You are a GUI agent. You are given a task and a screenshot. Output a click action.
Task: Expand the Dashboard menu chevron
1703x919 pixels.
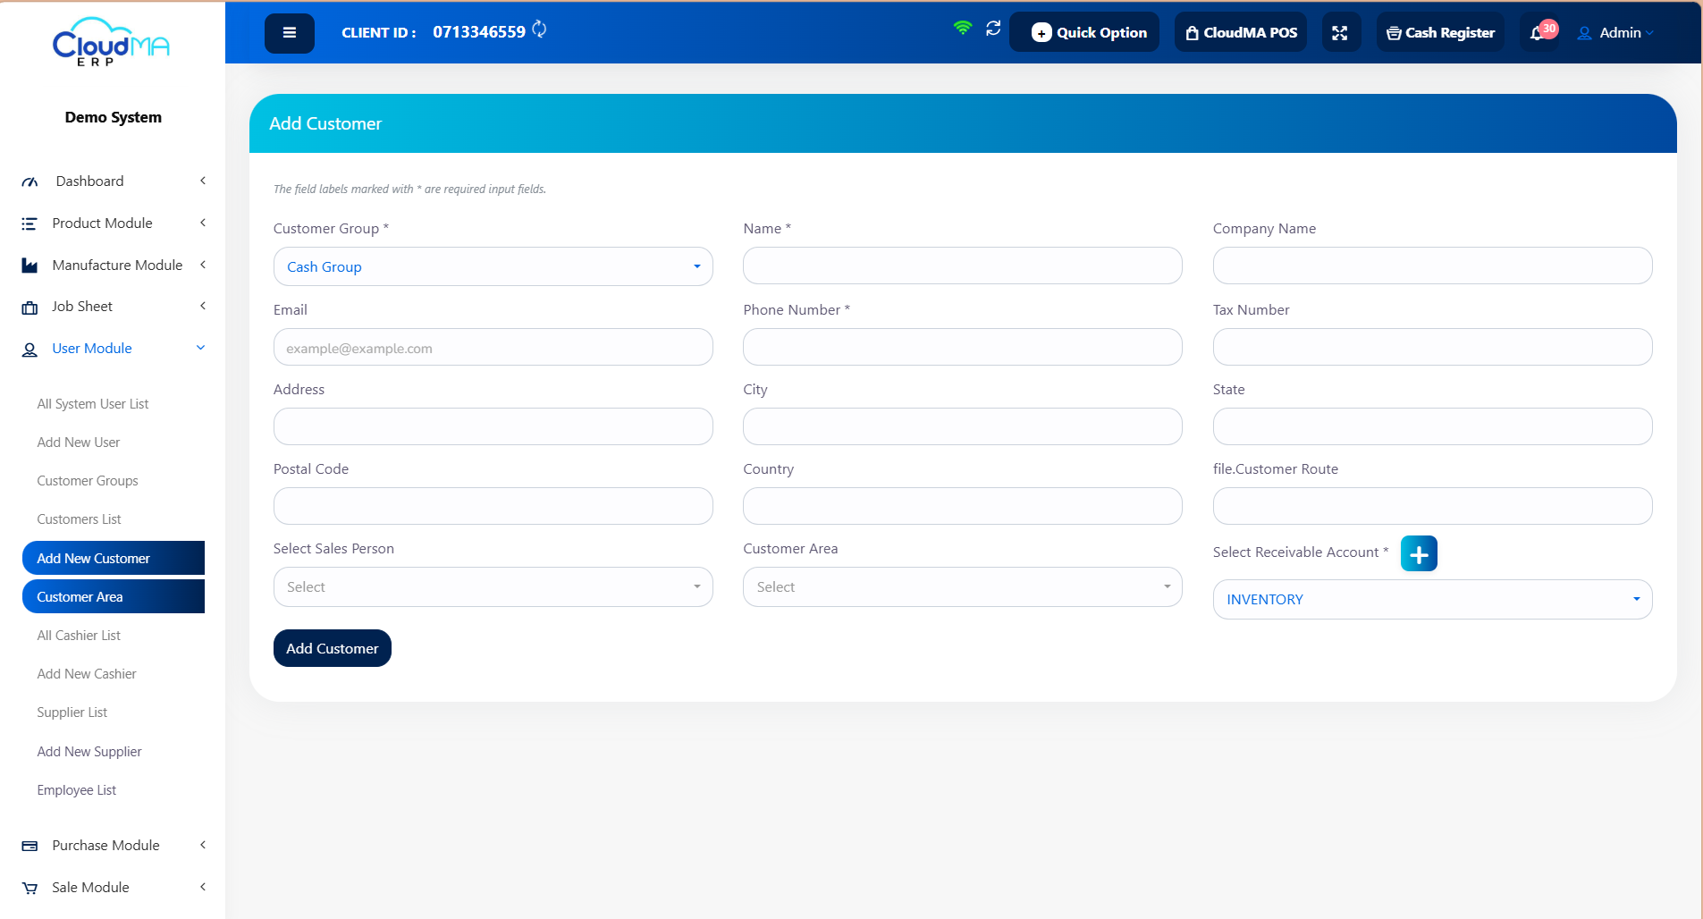coord(203,181)
